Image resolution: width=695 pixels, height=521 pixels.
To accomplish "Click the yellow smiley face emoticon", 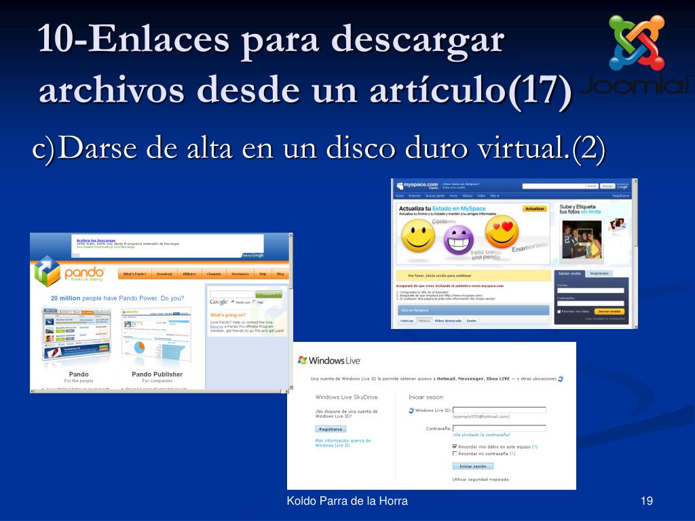I will (x=418, y=236).
